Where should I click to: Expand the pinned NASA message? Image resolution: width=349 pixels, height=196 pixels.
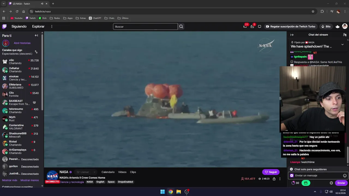[x=342, y=44]
